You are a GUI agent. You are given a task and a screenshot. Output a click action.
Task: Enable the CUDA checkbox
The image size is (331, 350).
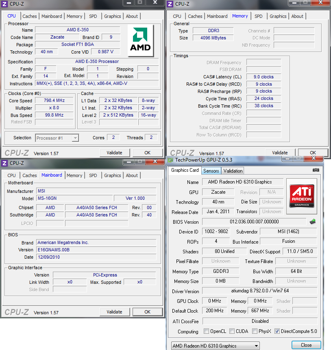(x=232, y=331)
